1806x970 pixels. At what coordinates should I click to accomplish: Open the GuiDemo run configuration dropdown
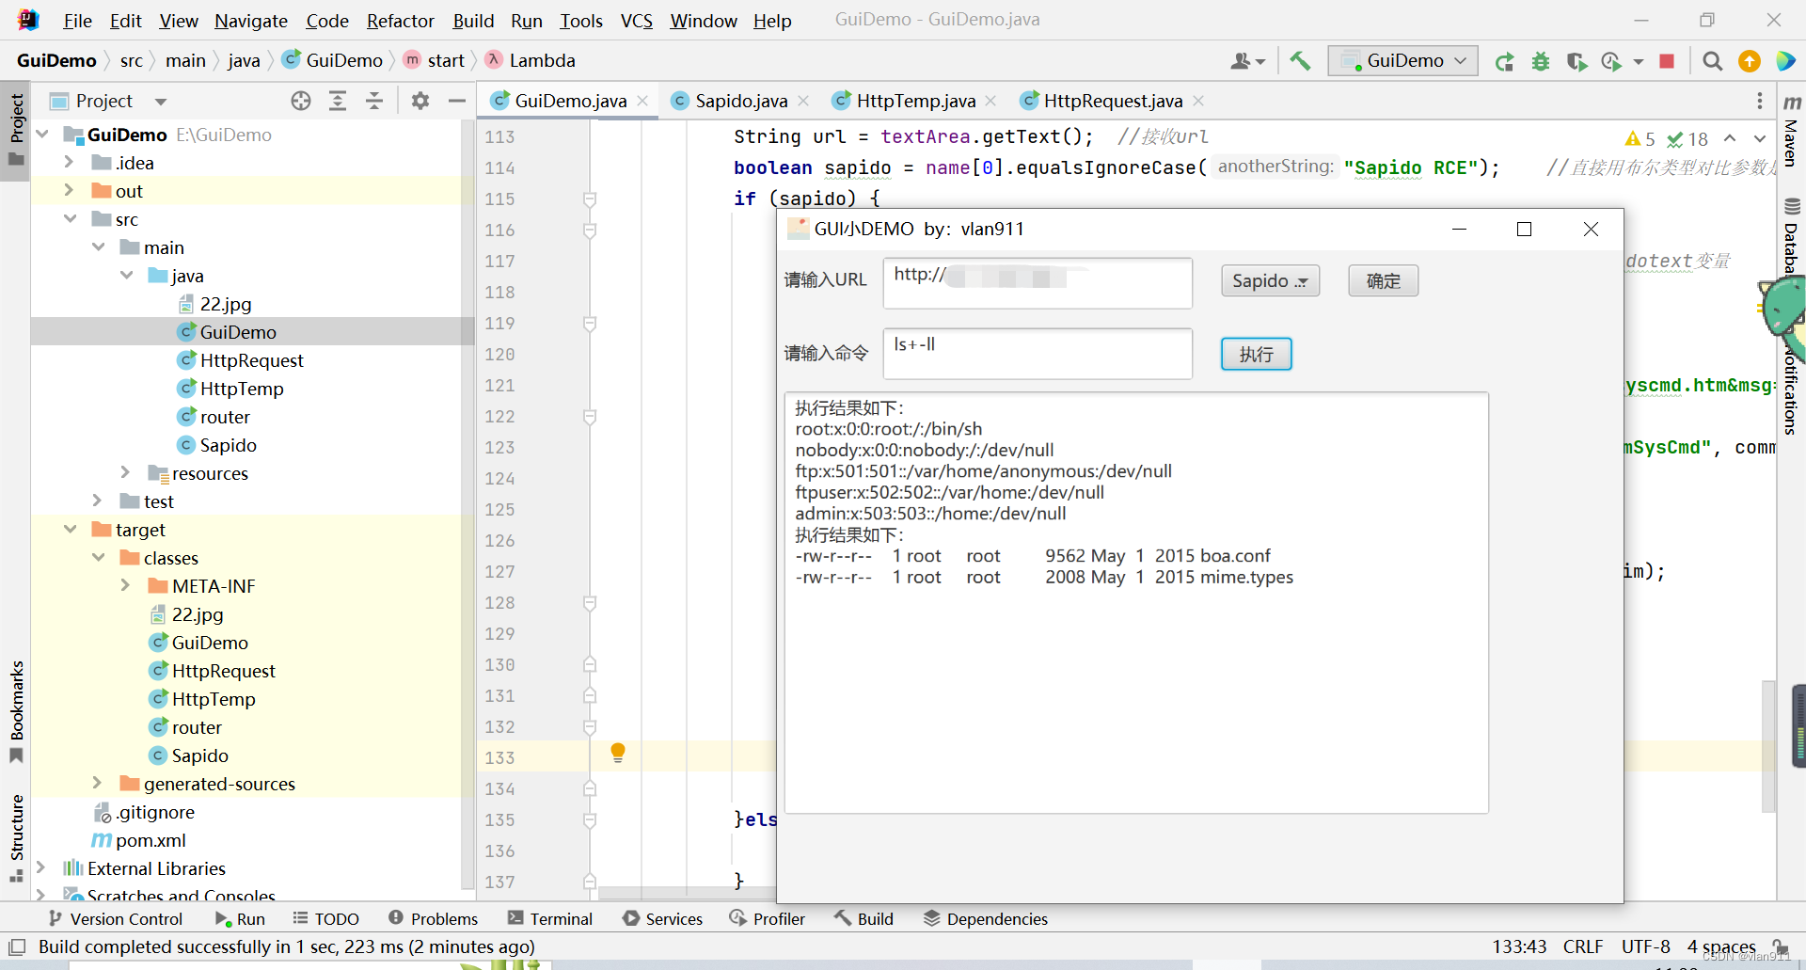coord(1403,61)
